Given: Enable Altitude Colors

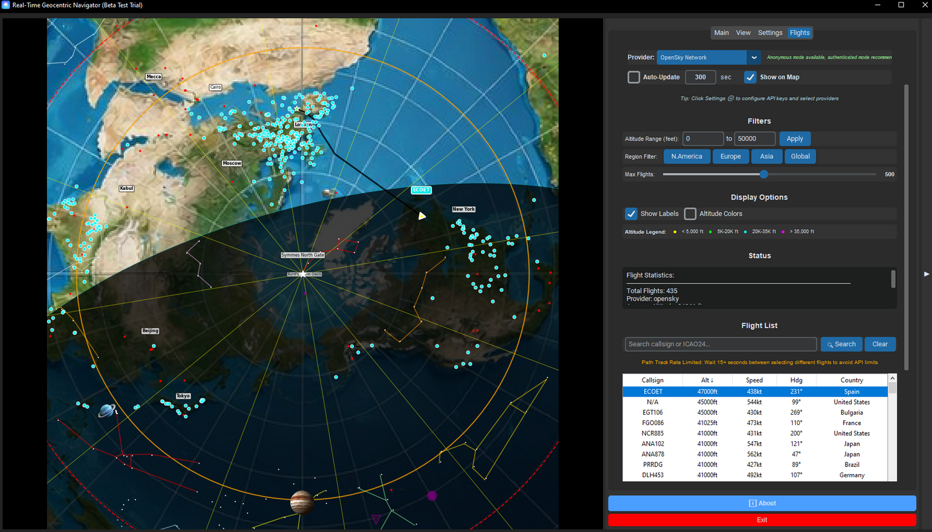Looking at the screenshot, I should click(x=689, y=213).
